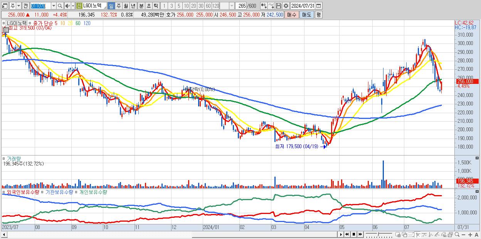481x239 pixels.
Task: Click the green 신 badge icon
Action: point(79,6)
